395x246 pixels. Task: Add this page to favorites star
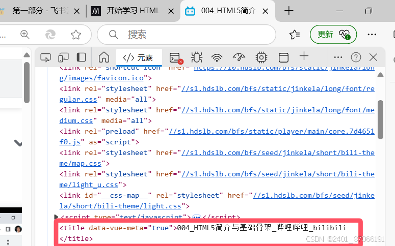click(x=76, y=35)
